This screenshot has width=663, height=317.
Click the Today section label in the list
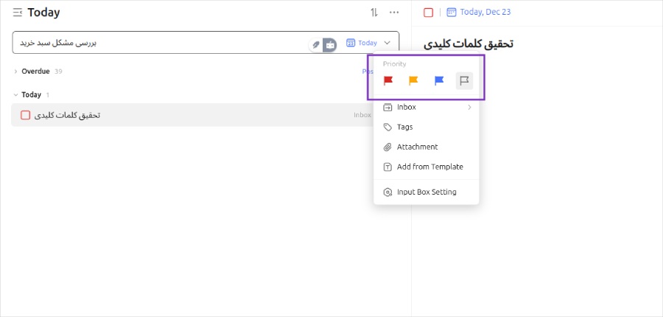pos(31,95)
